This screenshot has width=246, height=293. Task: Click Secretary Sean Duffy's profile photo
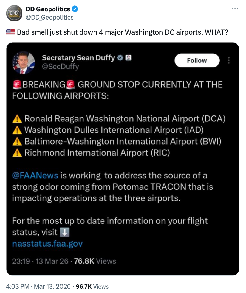24,63
